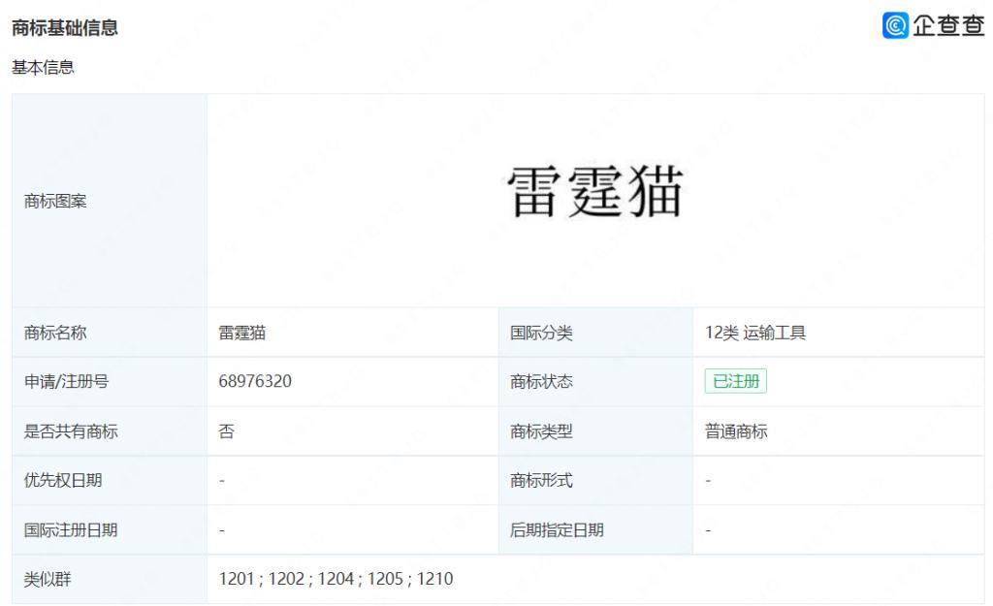Select the 优先权日期 field
The image size is (993, 606).
pos(62,480)
